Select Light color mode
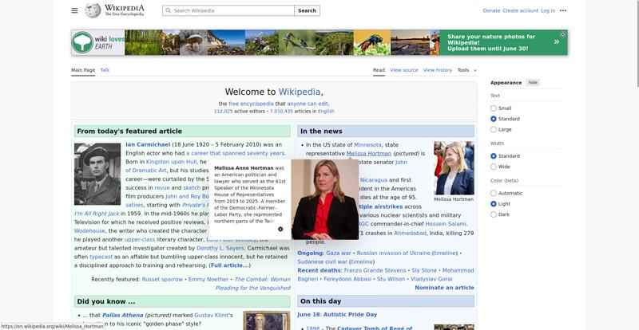The width and height of the screenshot is (639, 330). [494, 204]
